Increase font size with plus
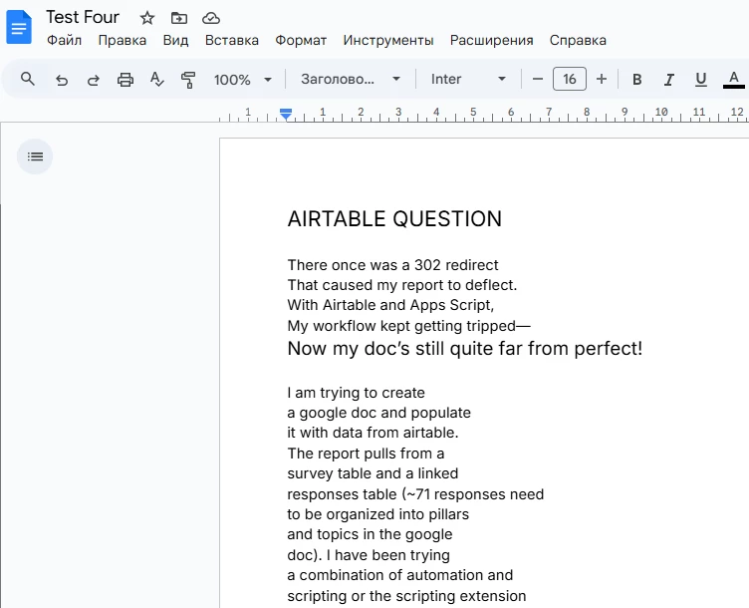The width and height of the screenshot is (749, 608). (602, 80)
